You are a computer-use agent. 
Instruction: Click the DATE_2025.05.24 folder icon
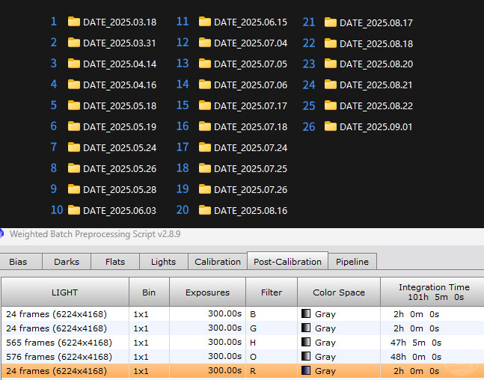point(73,147)
